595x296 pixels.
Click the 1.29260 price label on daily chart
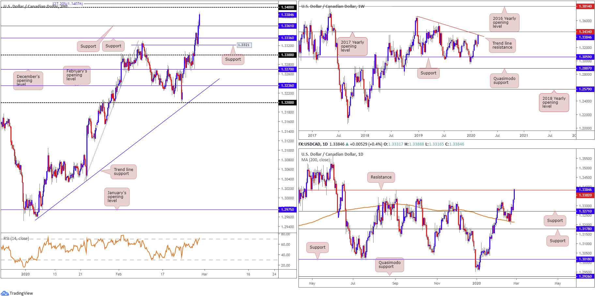[x=585, y=276]
